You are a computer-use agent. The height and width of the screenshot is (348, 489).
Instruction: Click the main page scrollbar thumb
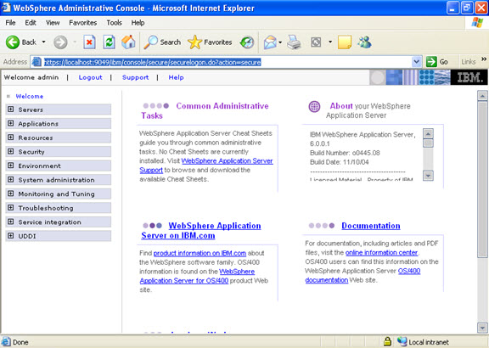pos(482,179)
